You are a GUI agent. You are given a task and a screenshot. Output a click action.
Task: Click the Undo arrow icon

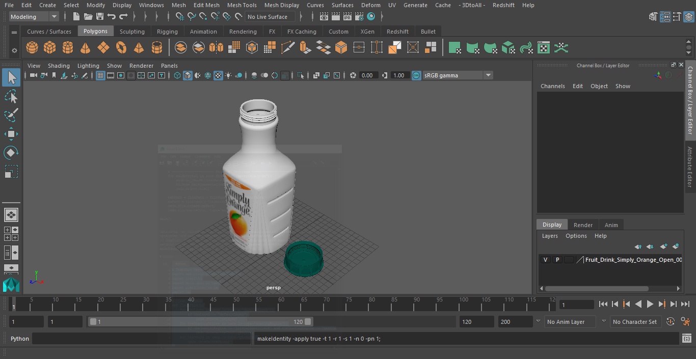111,17
